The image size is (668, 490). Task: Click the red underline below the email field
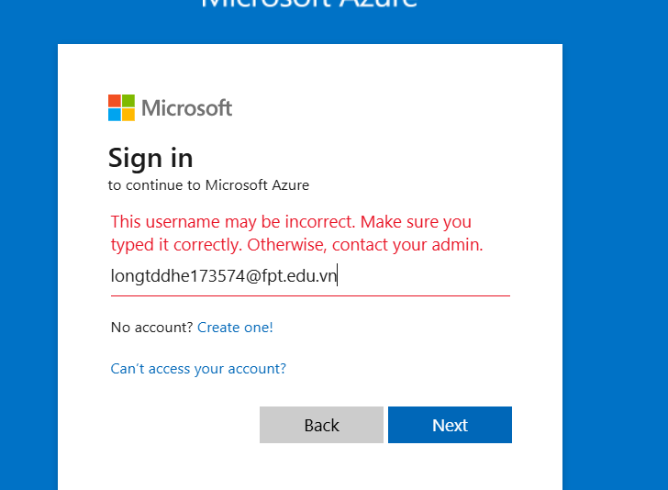point(310,295)
